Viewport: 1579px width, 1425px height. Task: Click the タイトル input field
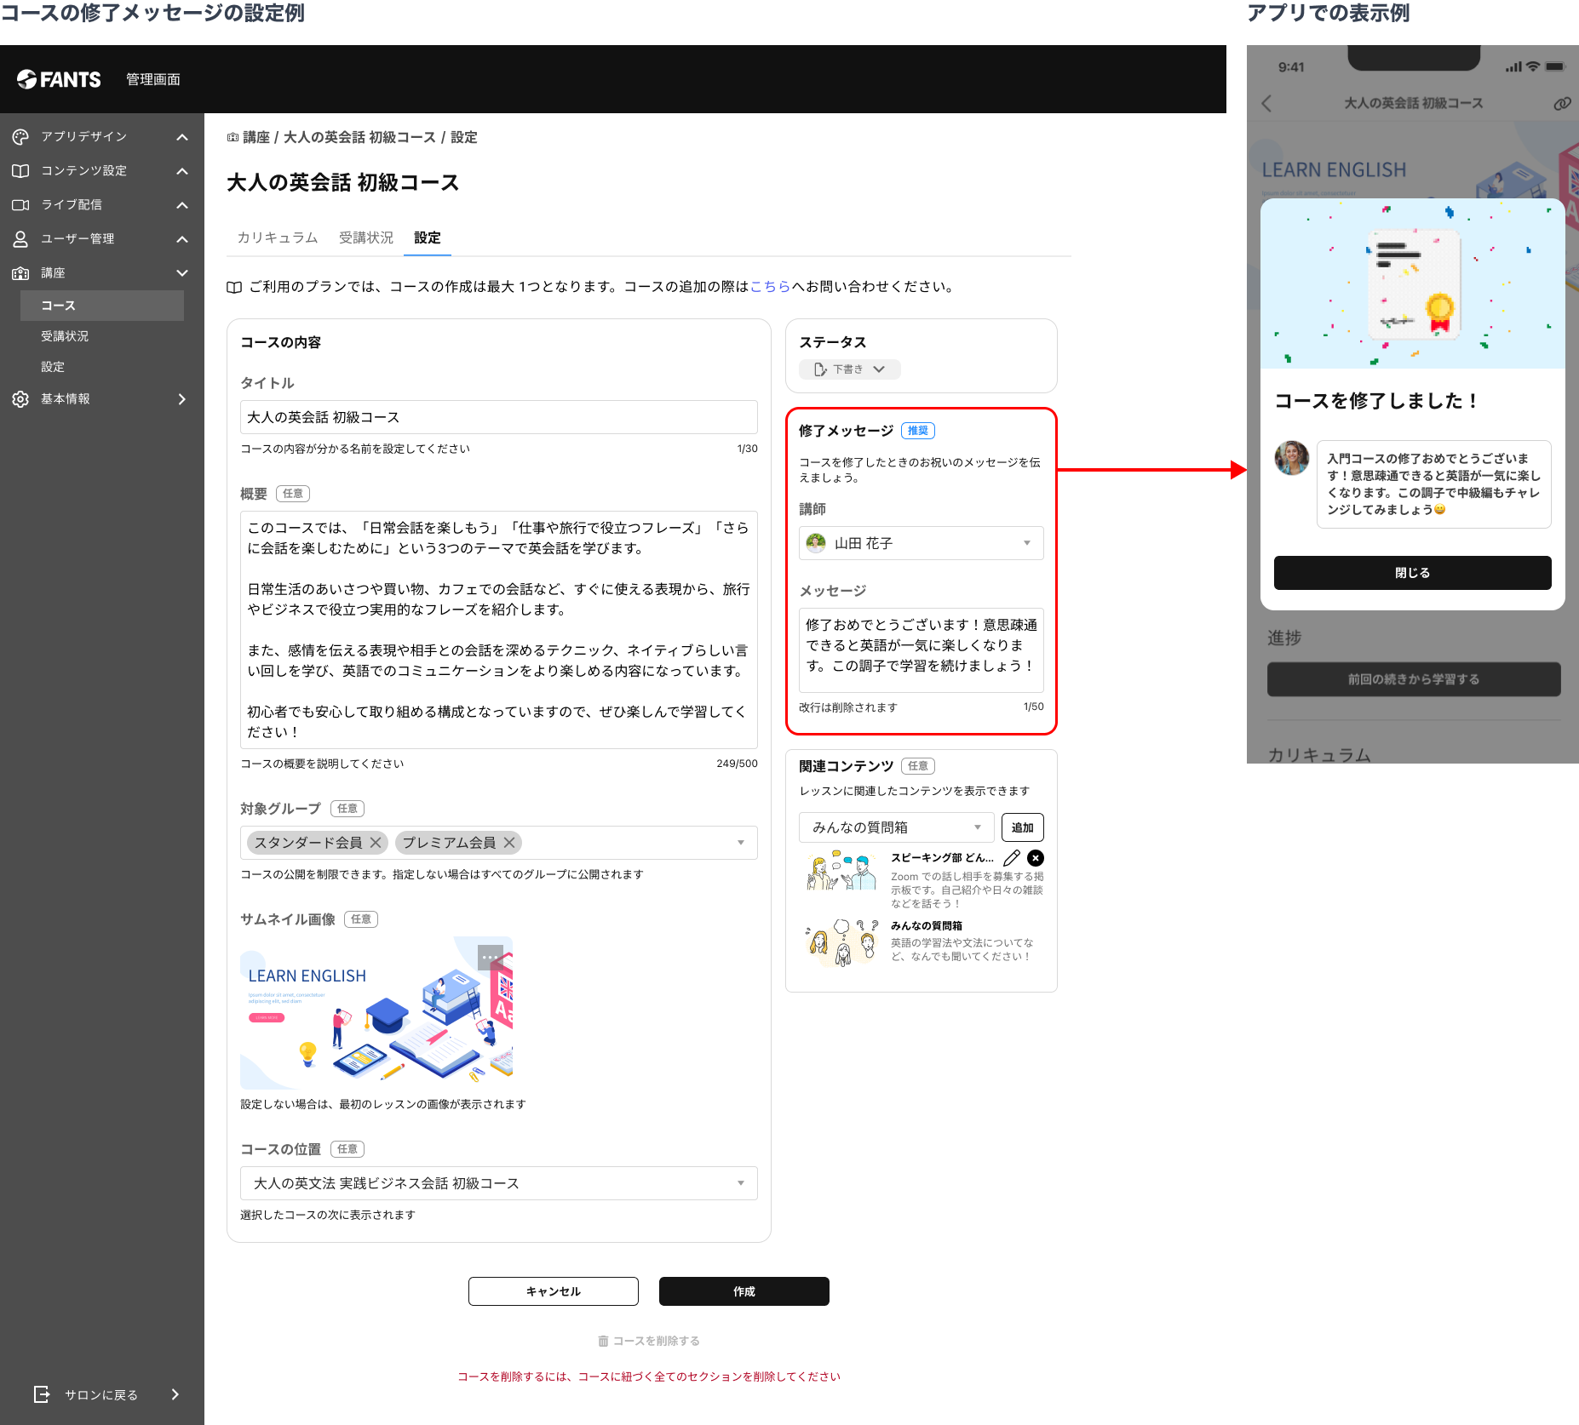499,417
